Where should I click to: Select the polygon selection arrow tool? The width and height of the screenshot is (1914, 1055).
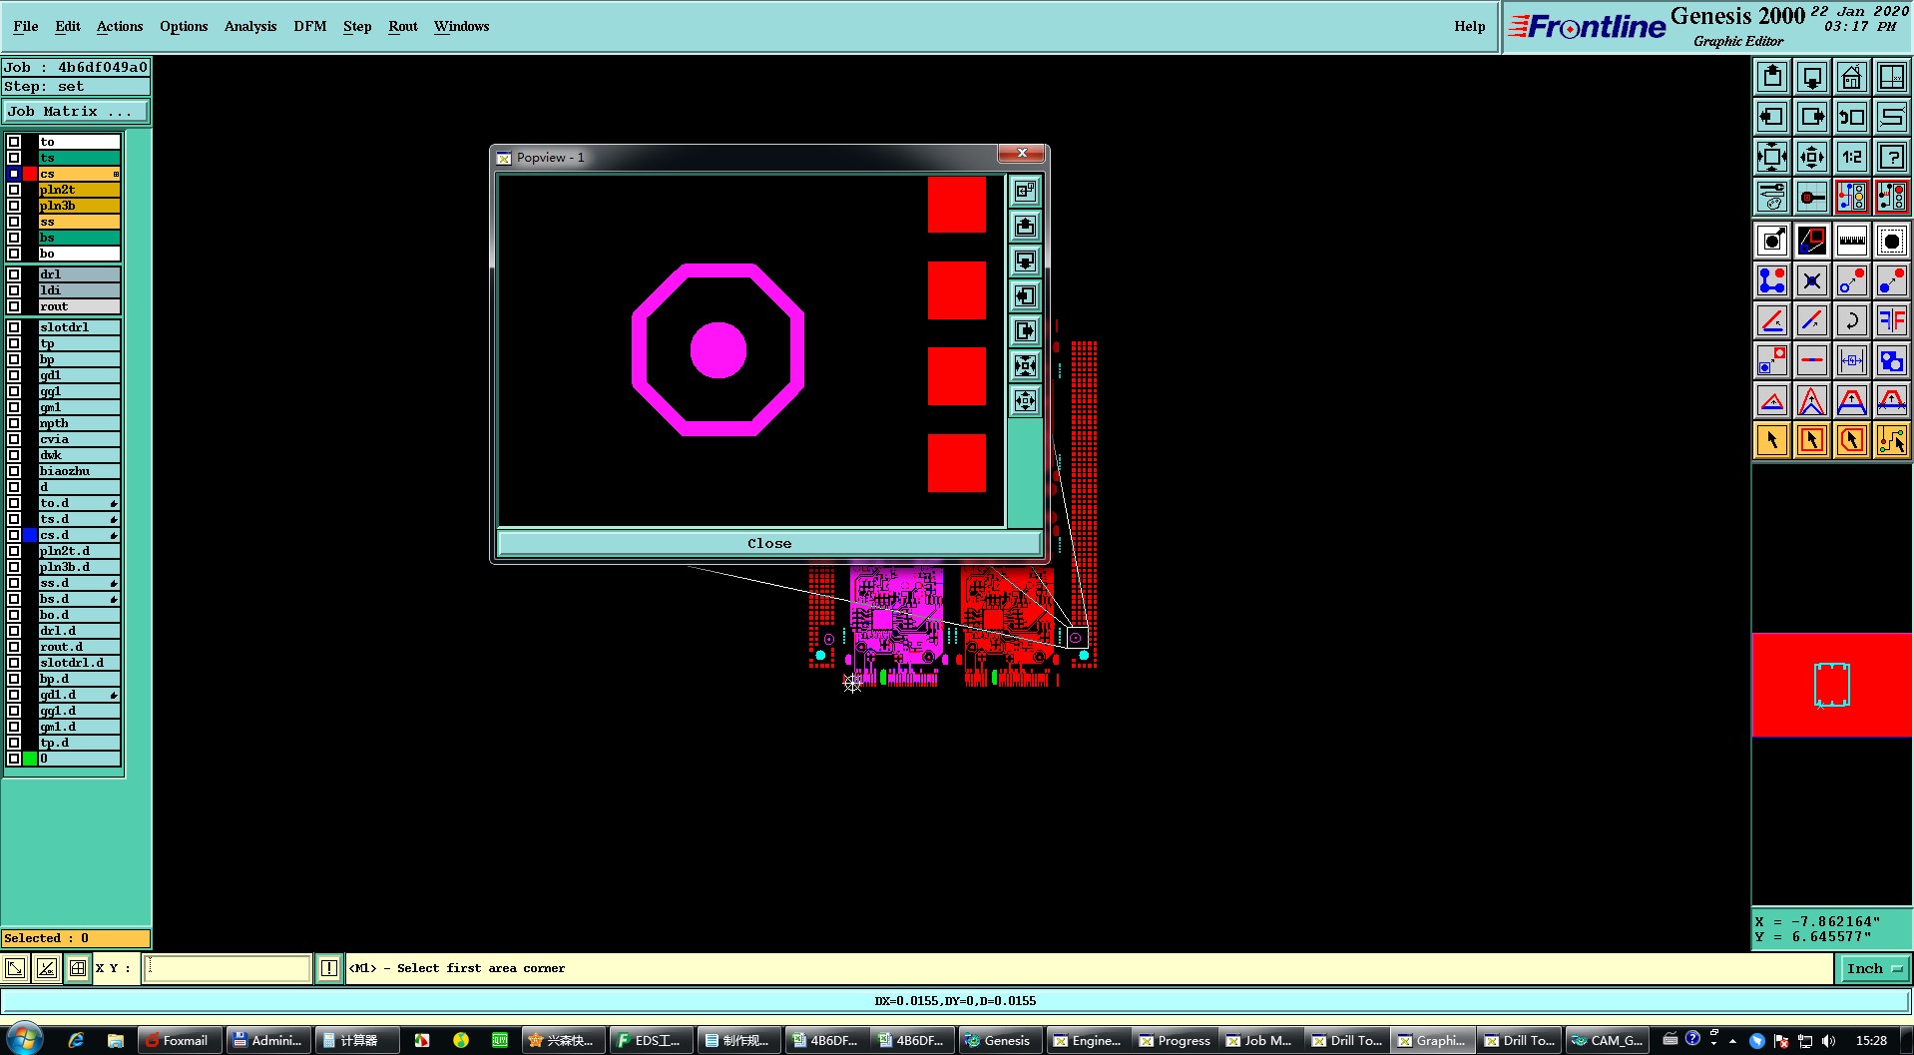click(1851, 439)
